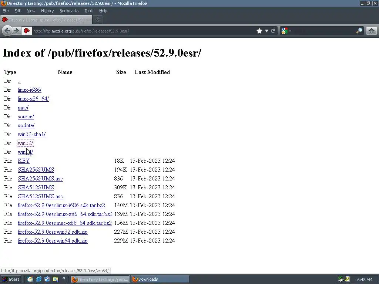Launch the third quick launch mail icon
This screenshot has height=284, width=379.
[x=47, y=280]
